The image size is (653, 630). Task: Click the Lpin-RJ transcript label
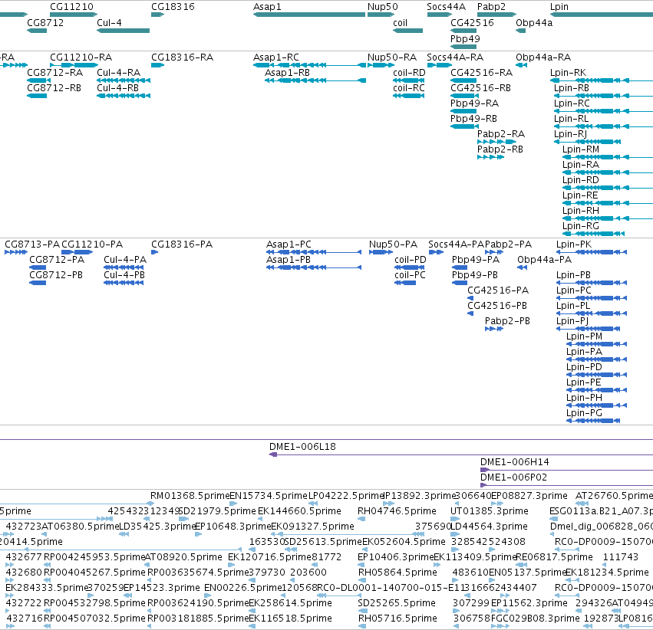click(x=571, y=134)
